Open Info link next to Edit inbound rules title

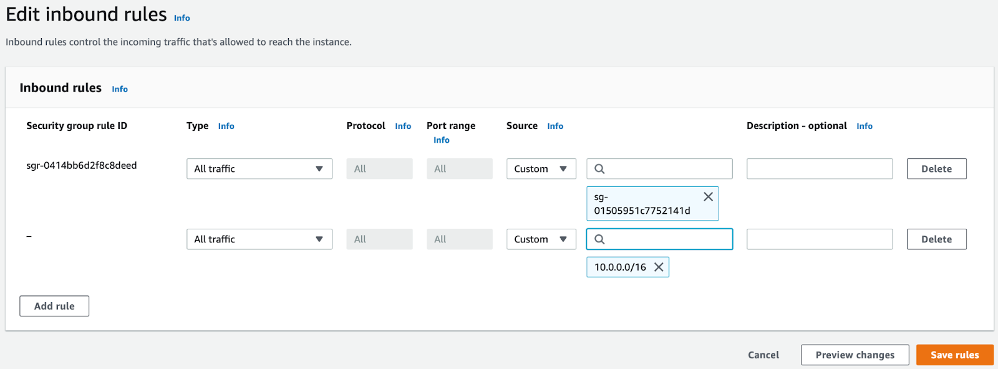(182, 18)
